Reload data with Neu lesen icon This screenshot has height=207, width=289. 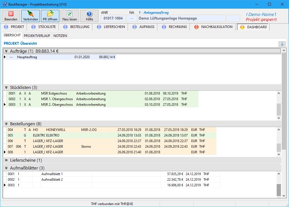coord(70,14)
